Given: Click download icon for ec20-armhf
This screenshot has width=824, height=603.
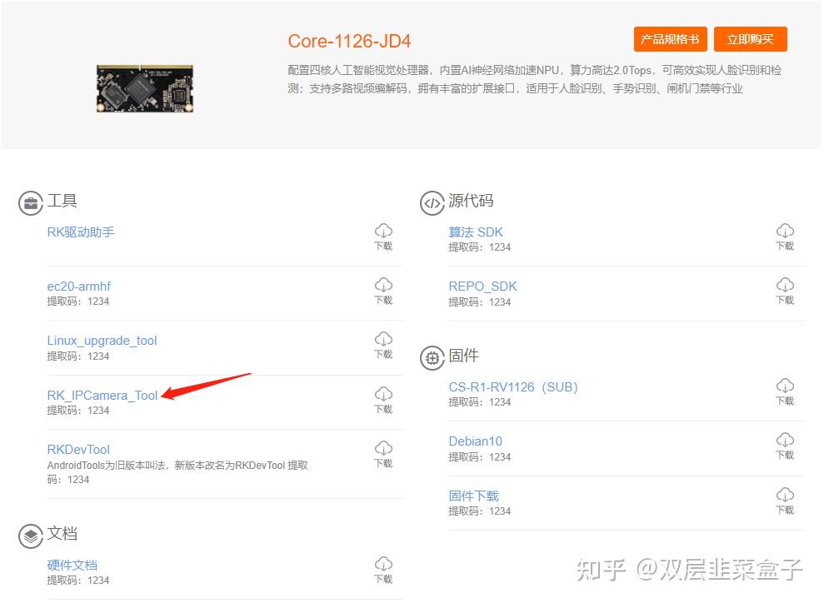Looking at the screenshot, I should click(383, 285).
